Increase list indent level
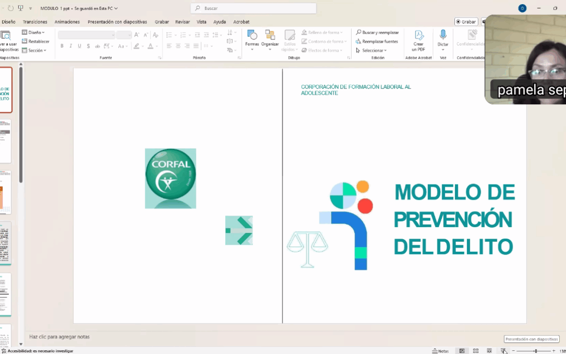 206,35
